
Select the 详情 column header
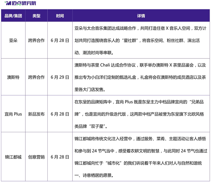click(x=141, y=16)
